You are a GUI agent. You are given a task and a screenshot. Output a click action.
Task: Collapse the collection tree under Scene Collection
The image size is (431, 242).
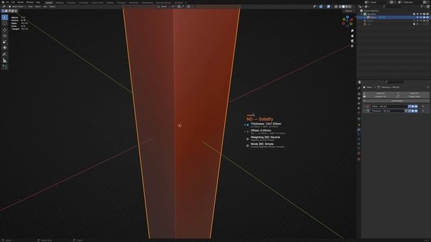pyautogui.click(x=362, y=14)
